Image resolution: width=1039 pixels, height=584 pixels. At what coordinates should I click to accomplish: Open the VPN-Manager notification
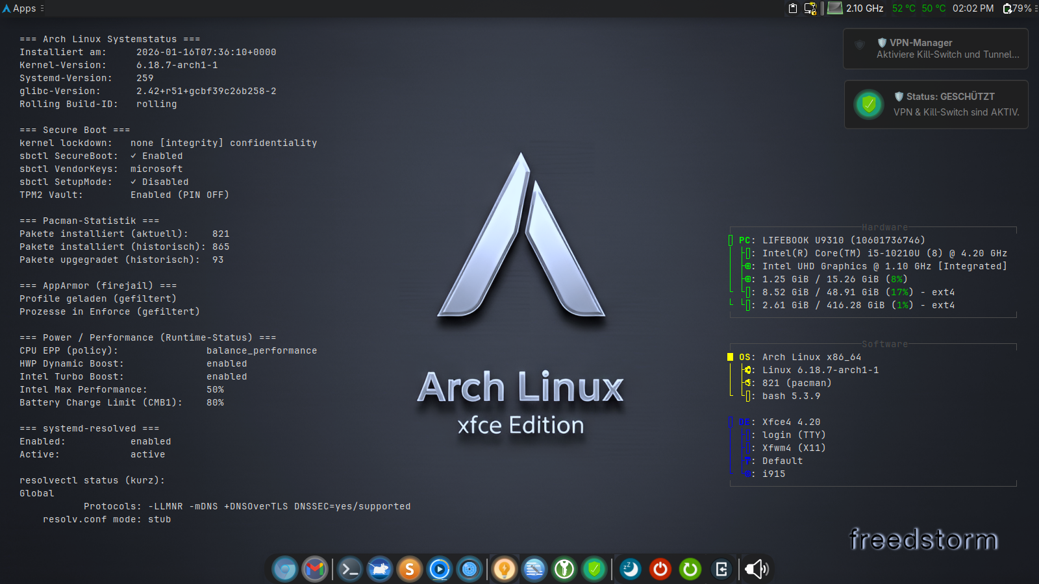(x=936, y=49)
